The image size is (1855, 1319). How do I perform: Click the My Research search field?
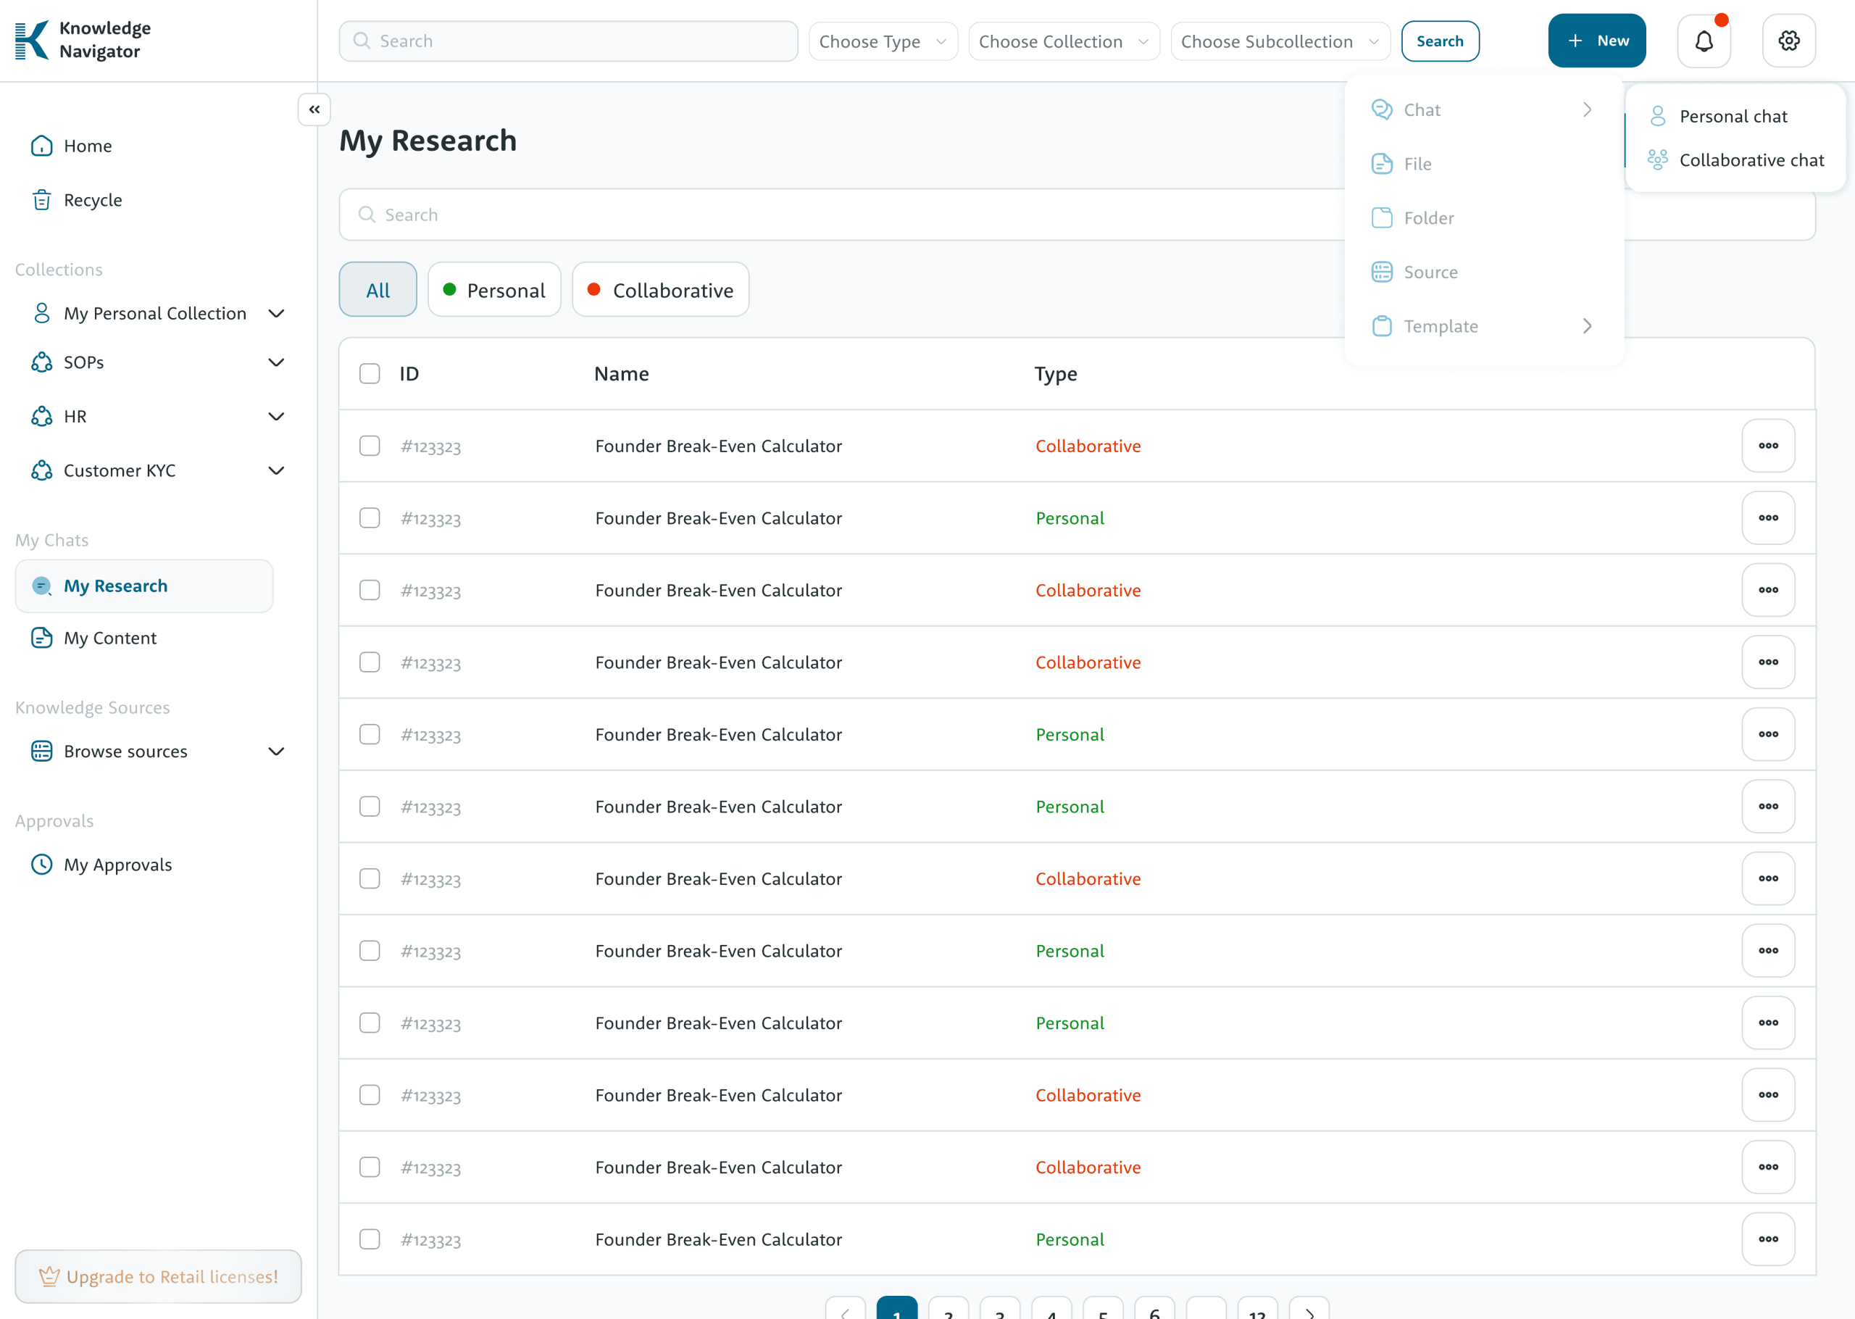click(836, 215)
